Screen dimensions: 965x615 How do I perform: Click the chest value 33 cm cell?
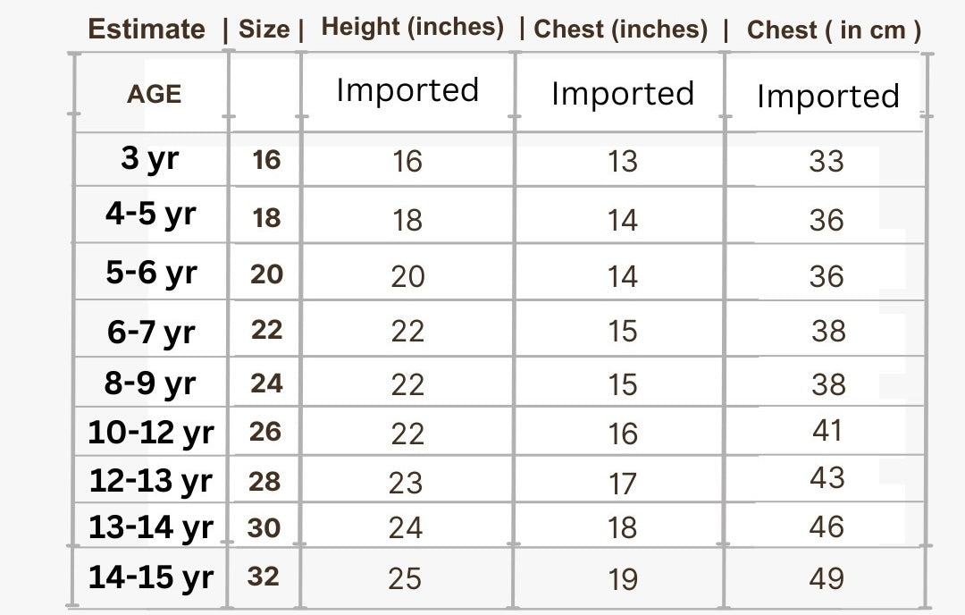827,161
